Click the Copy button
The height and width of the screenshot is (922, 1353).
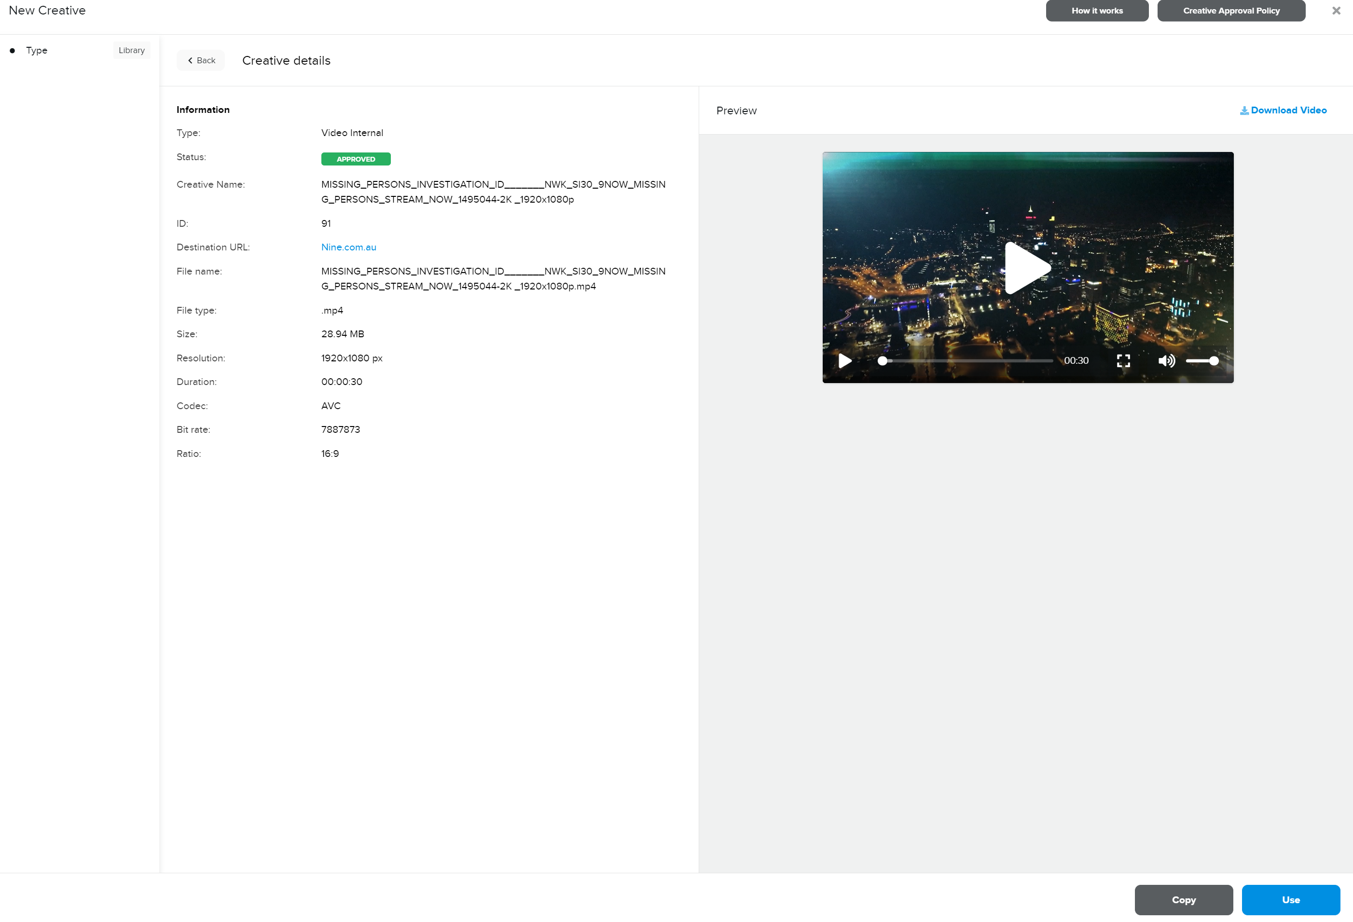[x=1183, y=900]
